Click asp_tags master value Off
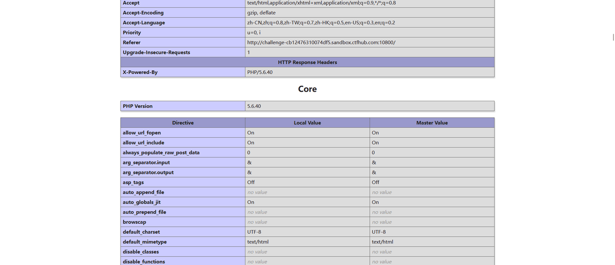The height and width of the screenshot is (265, 615). [376, 182]
